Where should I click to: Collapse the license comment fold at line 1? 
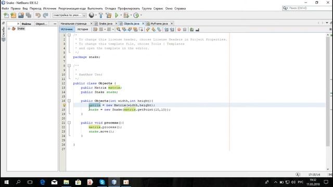coord(69,35)
